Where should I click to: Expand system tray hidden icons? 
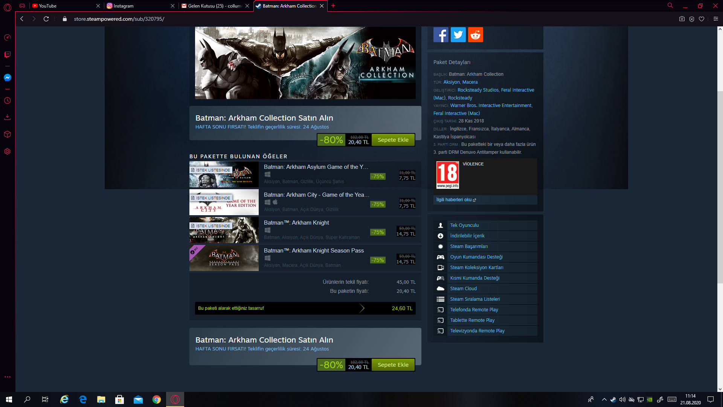tap(604, 399)
